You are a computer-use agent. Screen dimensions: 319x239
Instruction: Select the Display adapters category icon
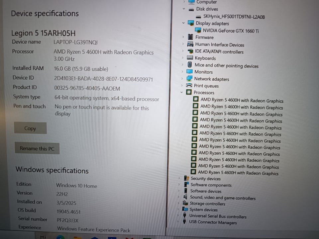click(x=191, y=23)
